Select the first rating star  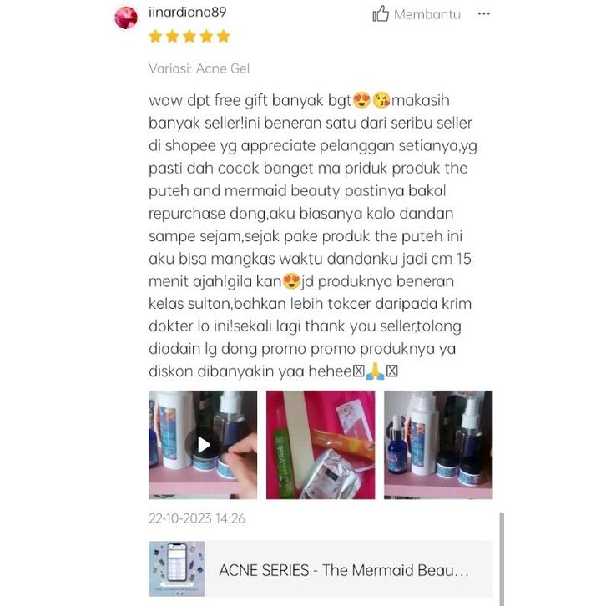[x=155, y=37]
